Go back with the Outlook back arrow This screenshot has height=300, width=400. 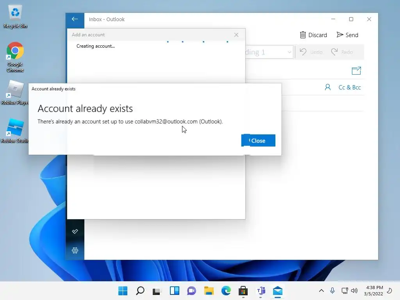[75, 19]
